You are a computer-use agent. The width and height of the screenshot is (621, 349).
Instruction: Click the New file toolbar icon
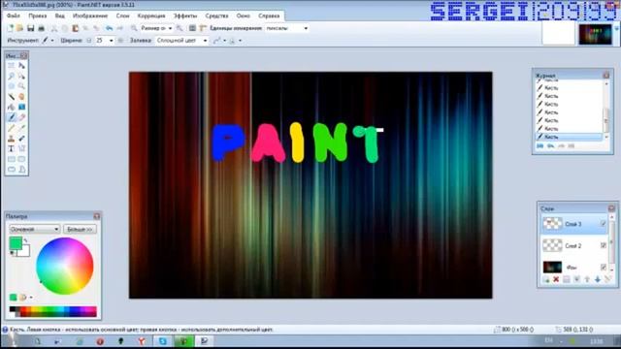11,28
